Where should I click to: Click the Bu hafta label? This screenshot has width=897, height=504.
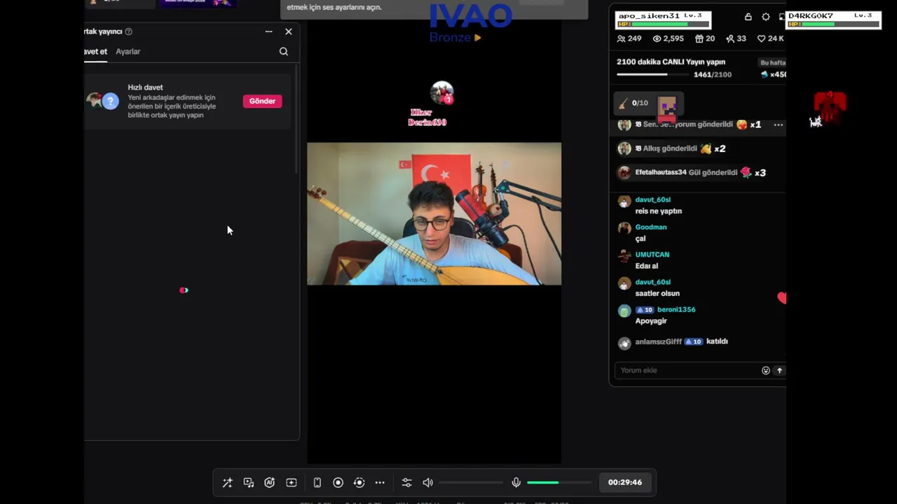773,62
